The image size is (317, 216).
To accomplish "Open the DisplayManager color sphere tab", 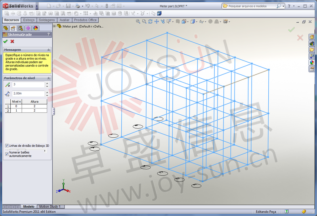I will click(x=36, y=28).
